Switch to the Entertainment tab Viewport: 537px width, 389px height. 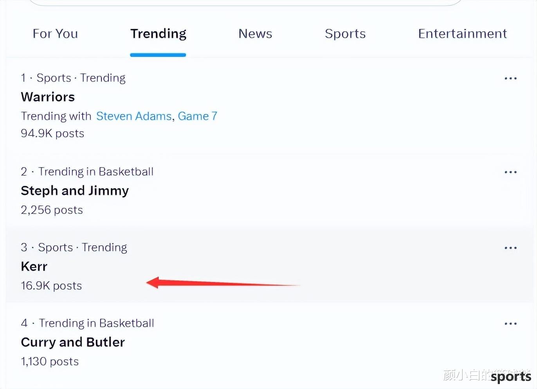coord(462,34)
